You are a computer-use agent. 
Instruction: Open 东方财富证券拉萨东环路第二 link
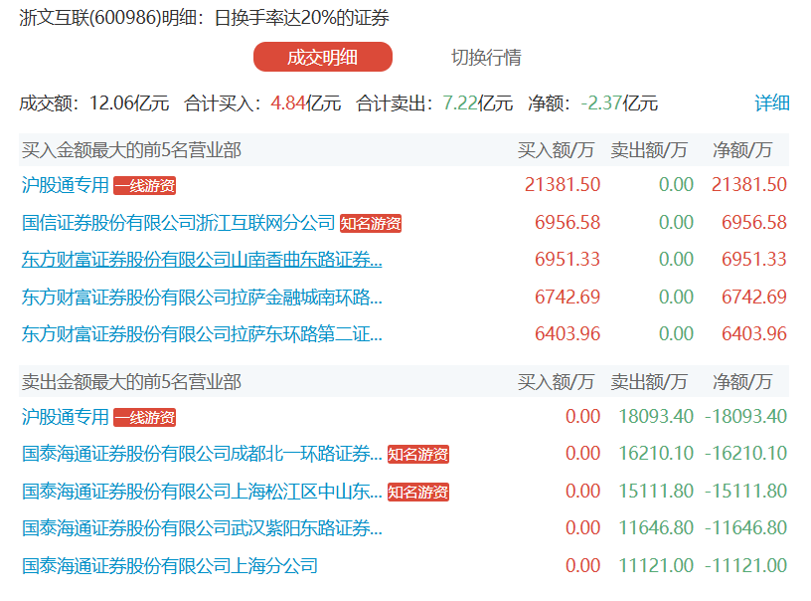tap(202, 334)
